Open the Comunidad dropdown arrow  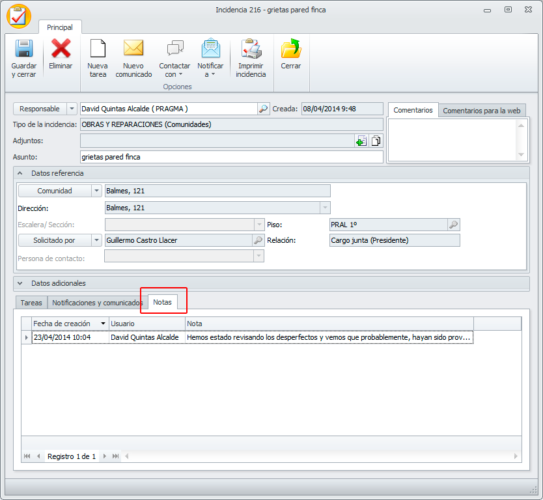[96, 191]
